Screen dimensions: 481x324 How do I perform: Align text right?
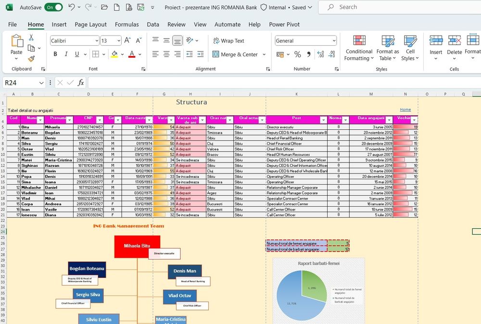[x=177, y=54]
